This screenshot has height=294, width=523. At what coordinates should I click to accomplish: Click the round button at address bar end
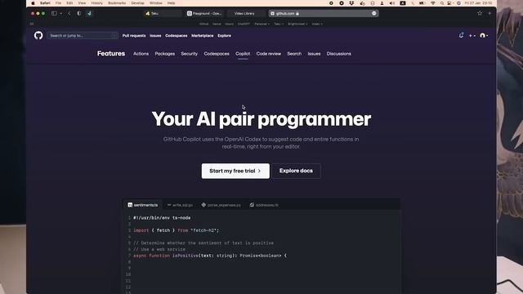pyautogui.click(x=374, y=13)
